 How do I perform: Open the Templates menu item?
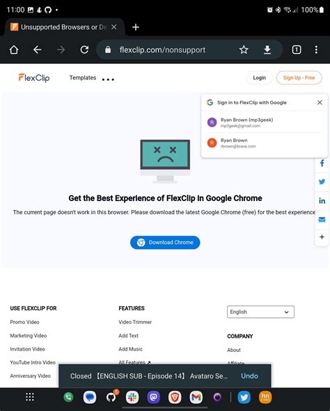click(83, 78)
